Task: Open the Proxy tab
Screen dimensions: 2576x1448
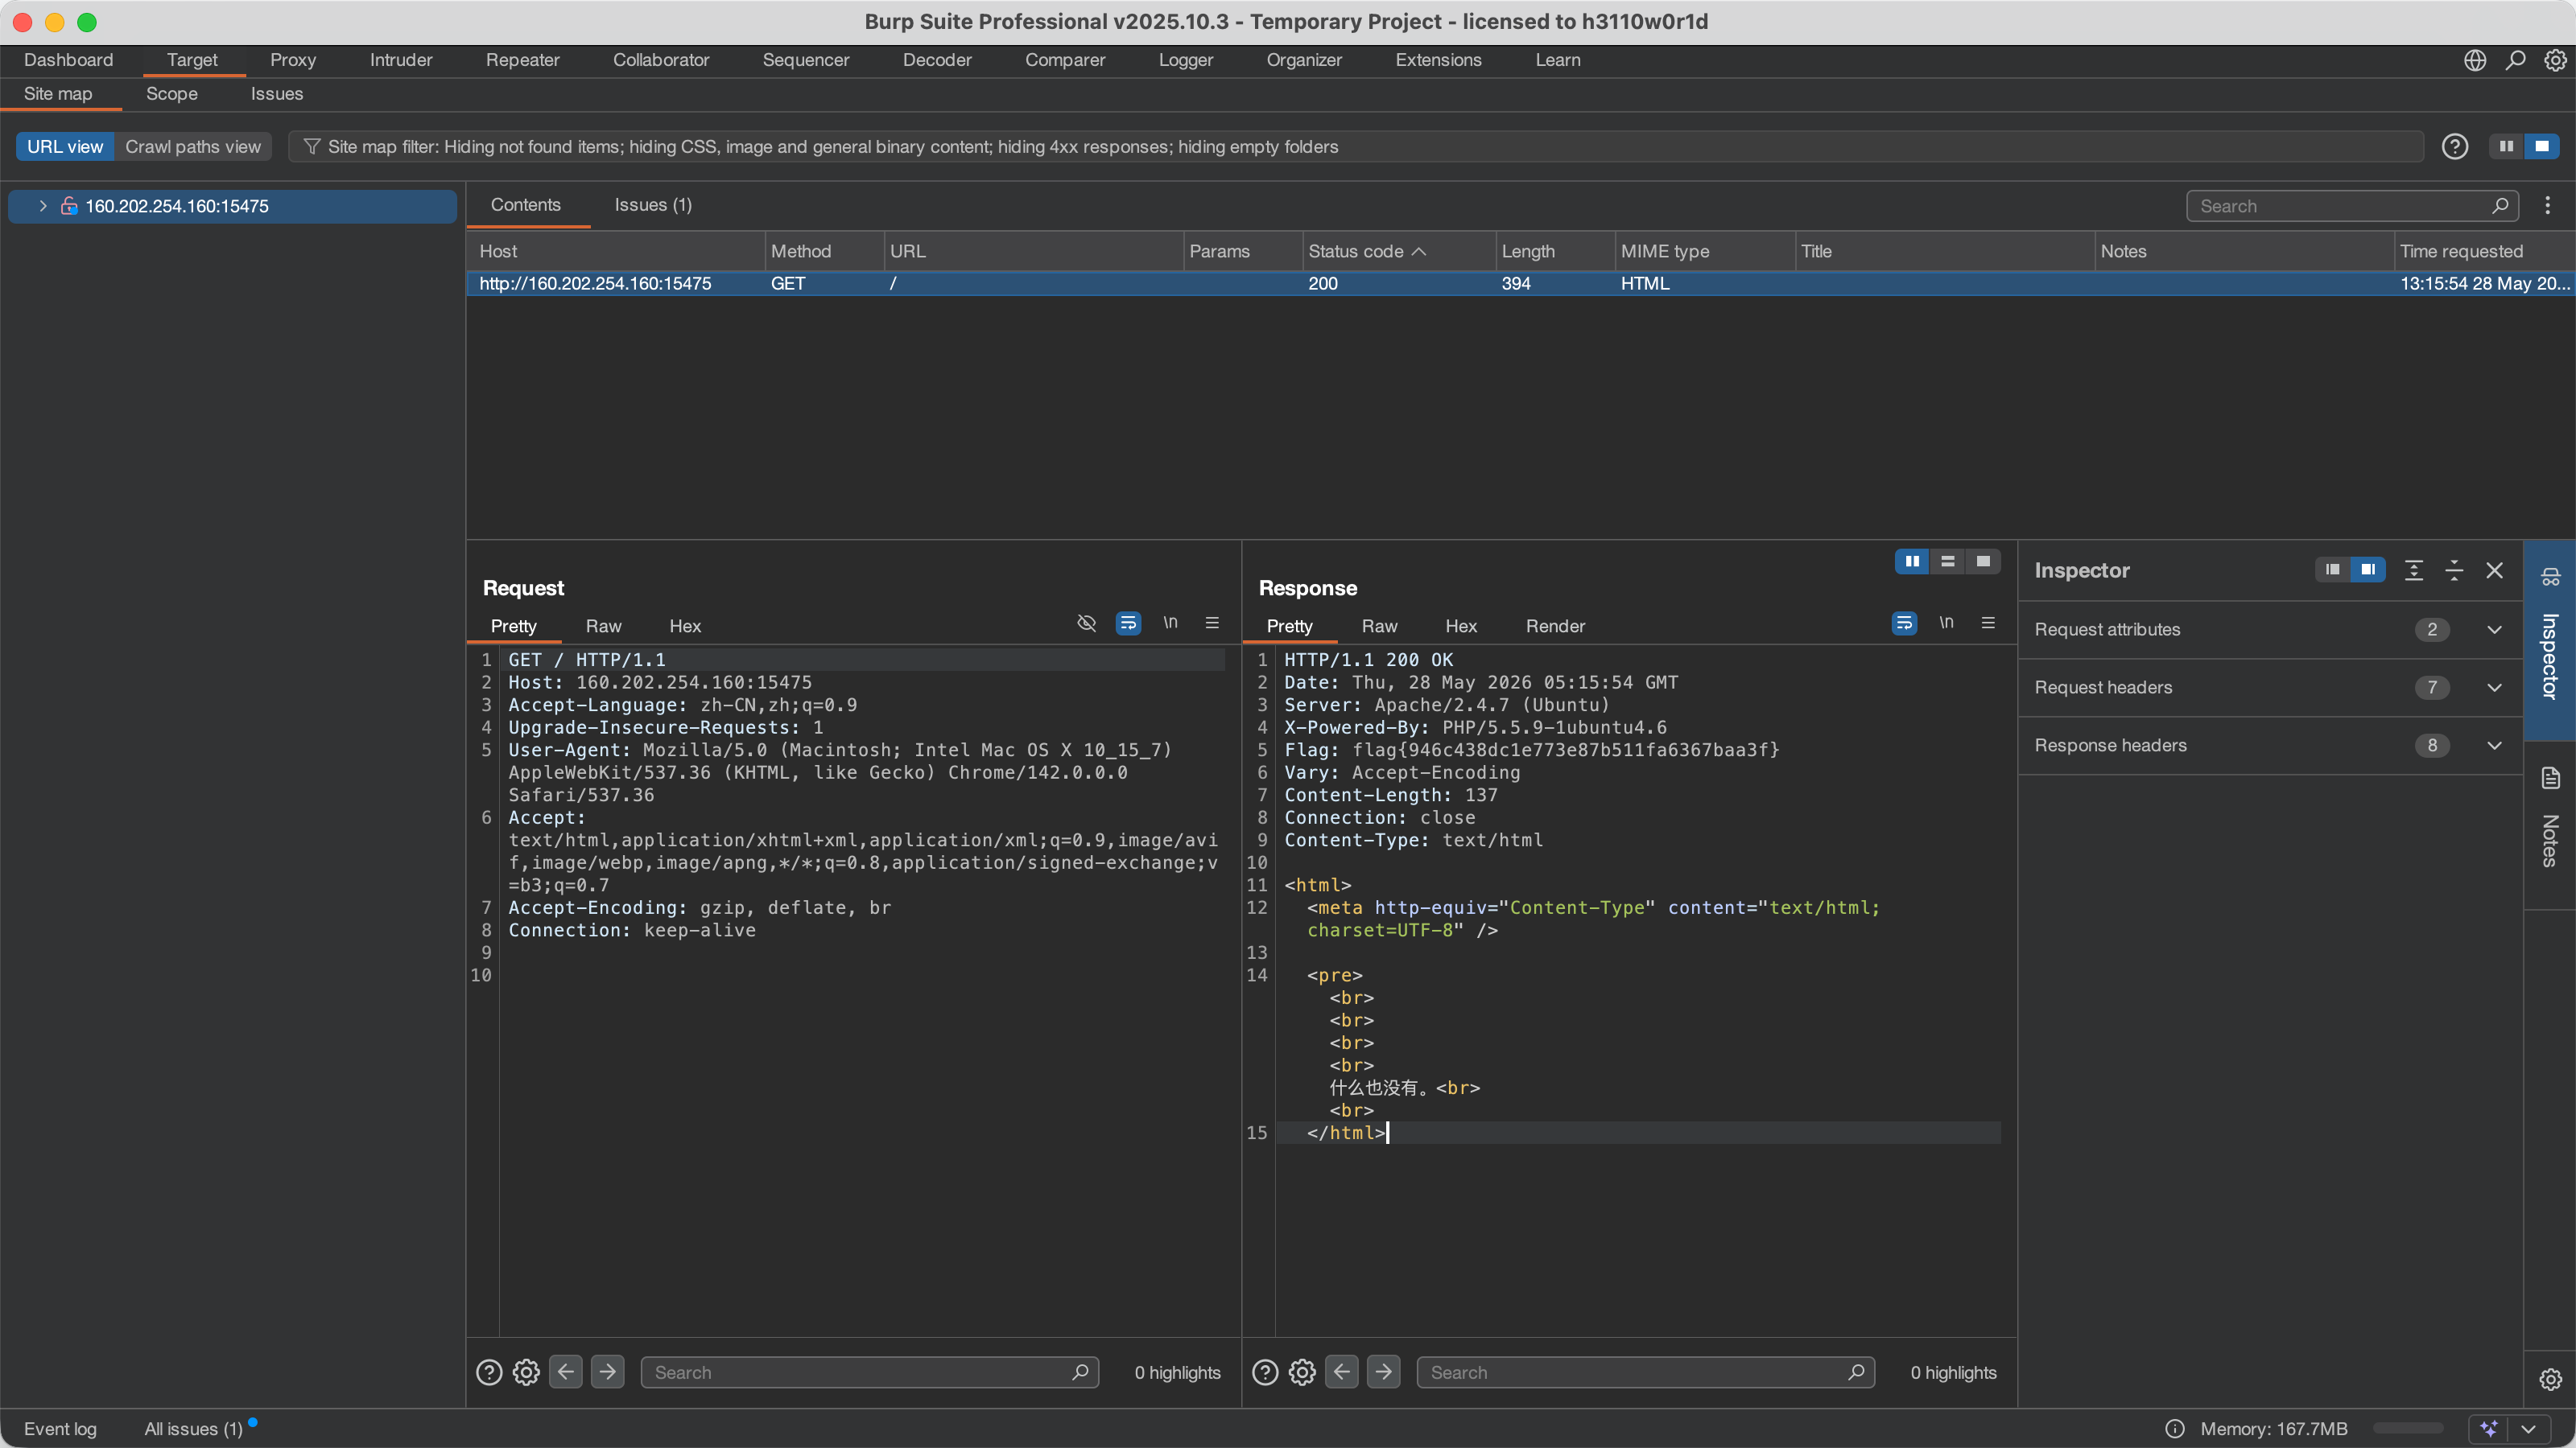Action: tap(293, 60)
